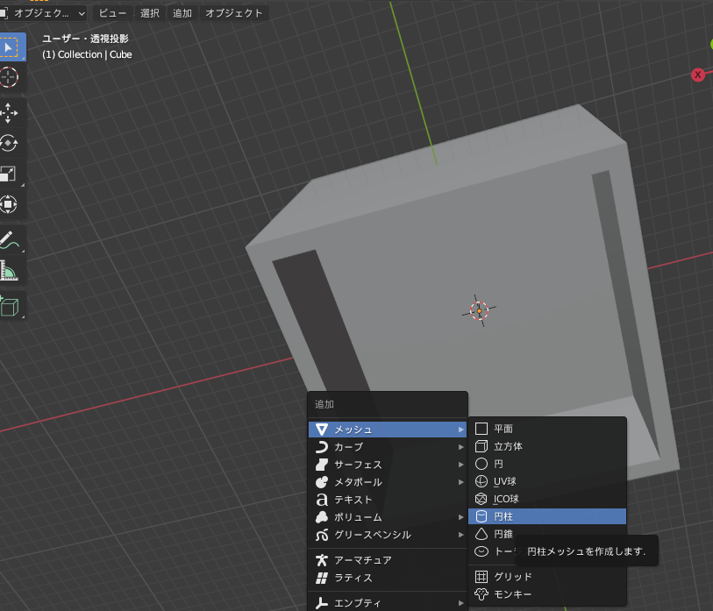This screenshot has width=713, height=611.
Task: Add a ラティス object
Action: (388, 578)
